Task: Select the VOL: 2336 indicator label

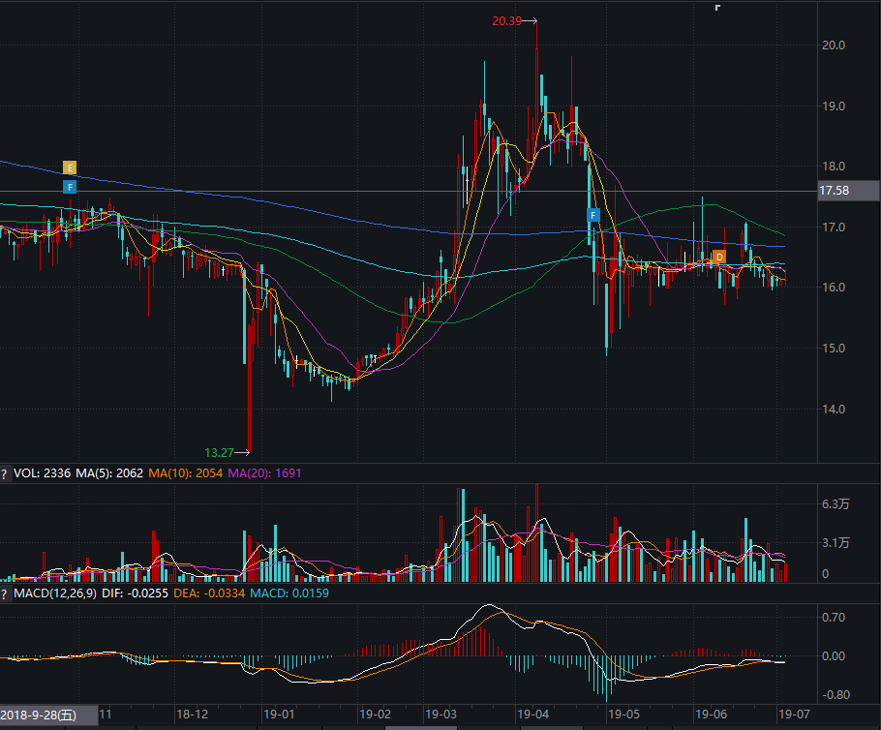Action: 43,473
